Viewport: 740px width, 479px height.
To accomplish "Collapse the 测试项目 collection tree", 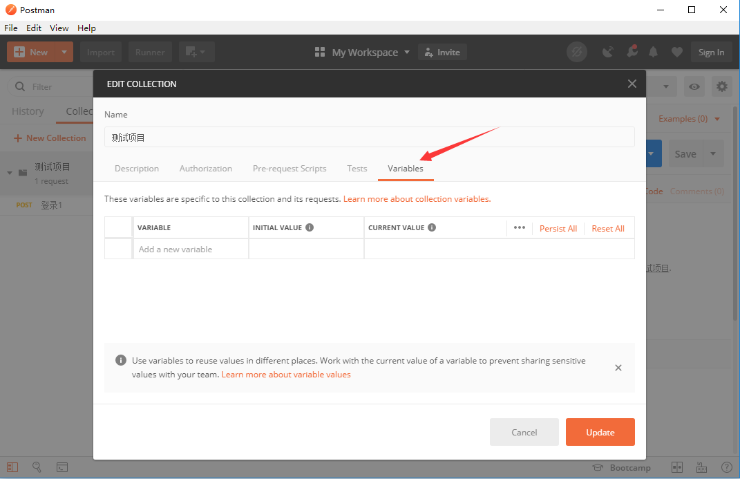I will pyautogui.click(x=10, y=173).
